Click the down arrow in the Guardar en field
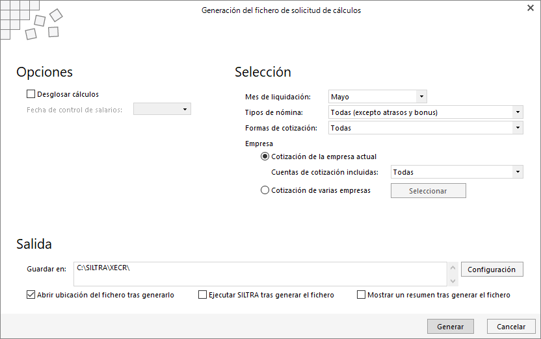Screen dimensions: 541x339 click(453, 281)
